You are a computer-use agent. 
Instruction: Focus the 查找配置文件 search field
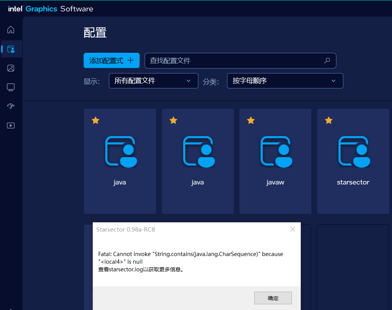[240, 60]
